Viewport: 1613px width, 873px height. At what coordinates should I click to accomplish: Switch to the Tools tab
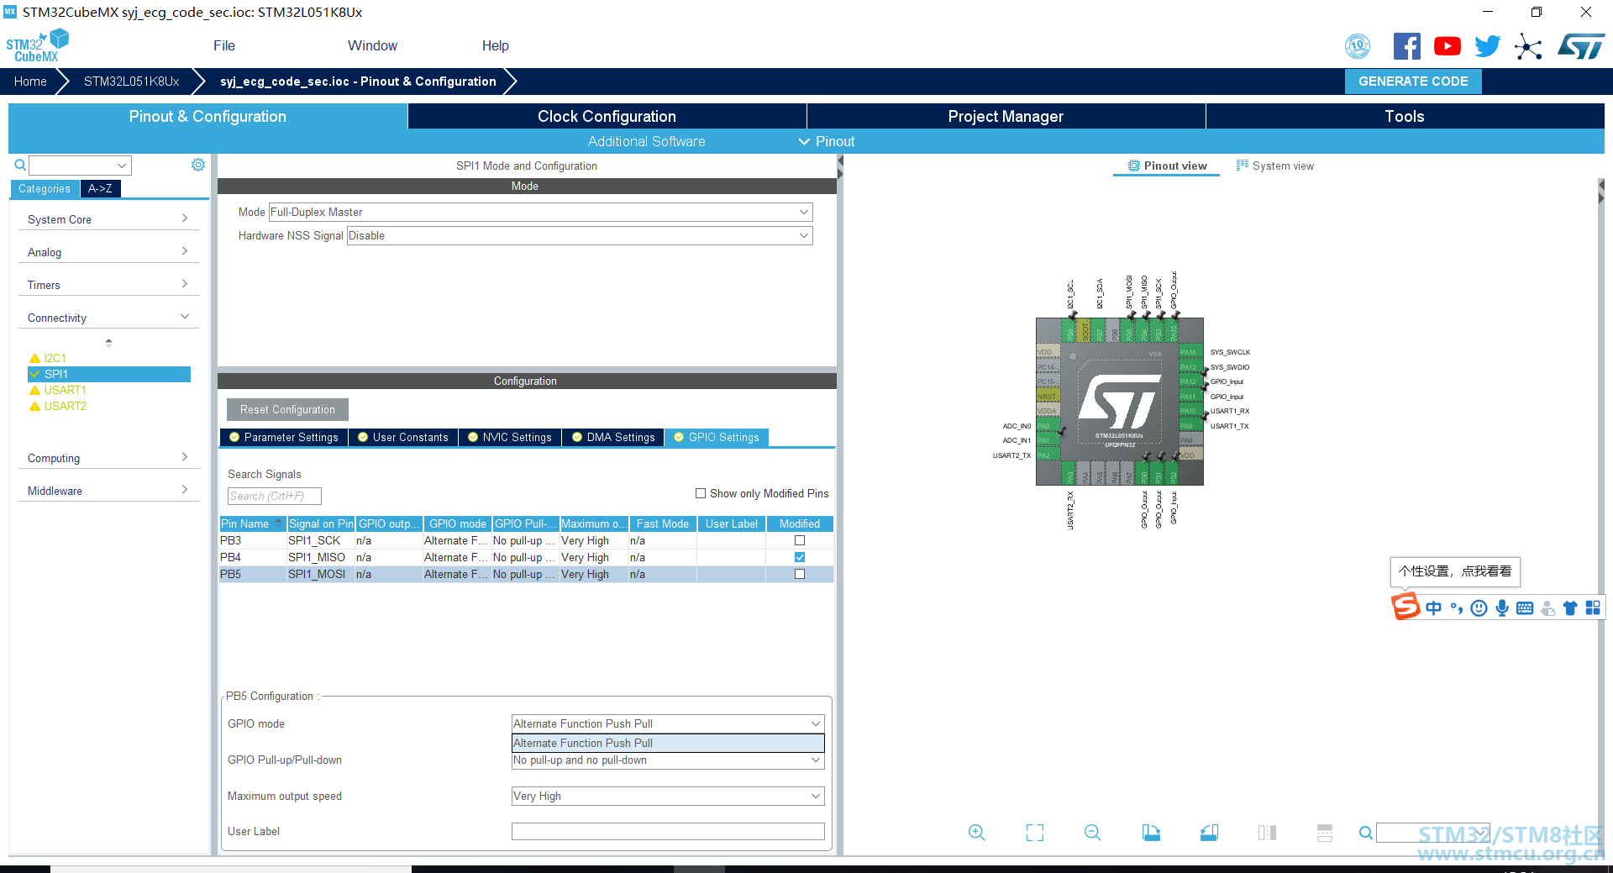(x=1405, y=116)
